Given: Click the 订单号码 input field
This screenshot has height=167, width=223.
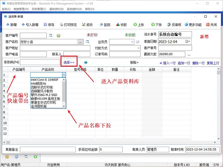Looking at the screenshot, I should click(125, 54).
